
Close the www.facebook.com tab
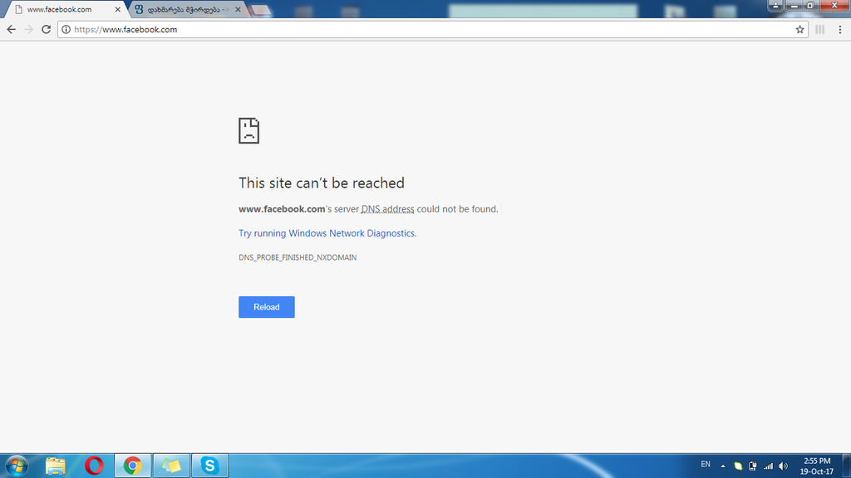pos(118,9)
